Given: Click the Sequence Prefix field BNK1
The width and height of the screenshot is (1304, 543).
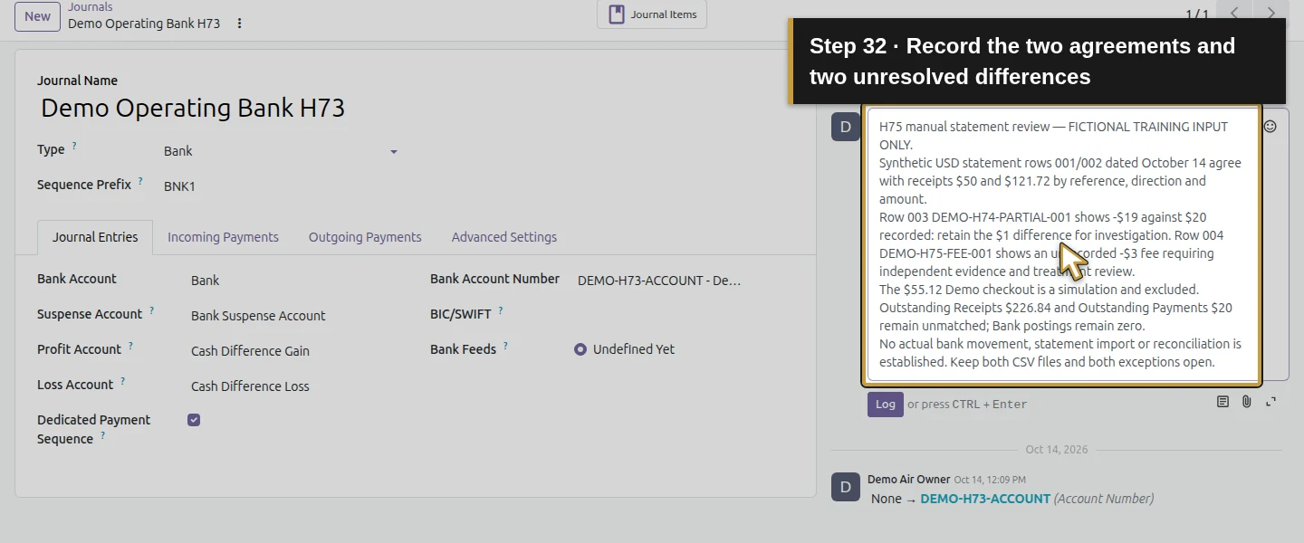Looking at the screenshot, I should tap(281, 186).
